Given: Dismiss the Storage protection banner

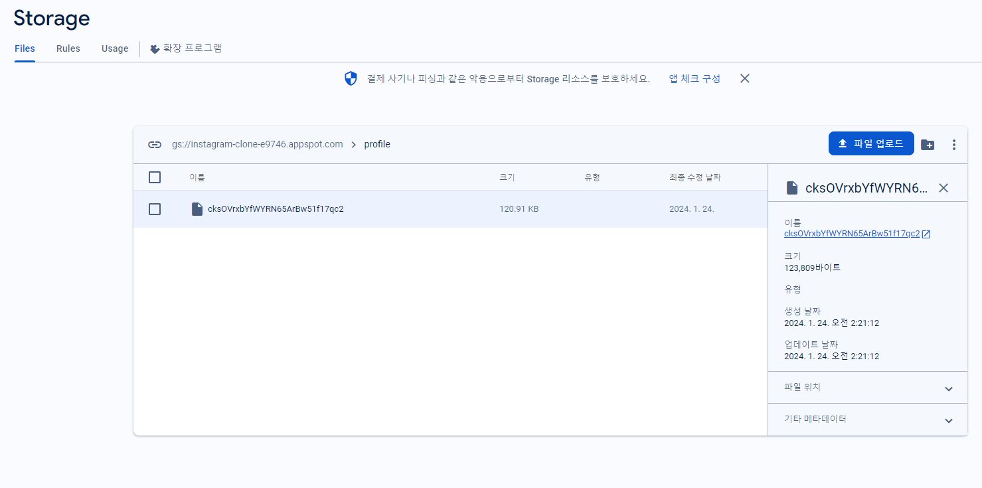Looking at the screenshot, I should click(745, 78).
